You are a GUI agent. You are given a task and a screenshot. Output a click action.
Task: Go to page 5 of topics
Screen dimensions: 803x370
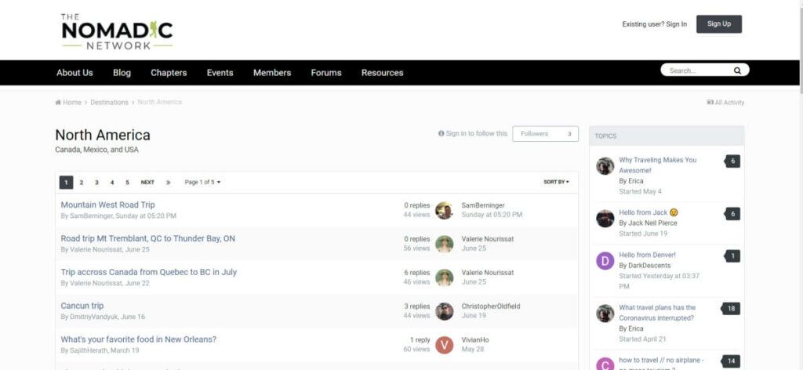(x=127, y=182)
